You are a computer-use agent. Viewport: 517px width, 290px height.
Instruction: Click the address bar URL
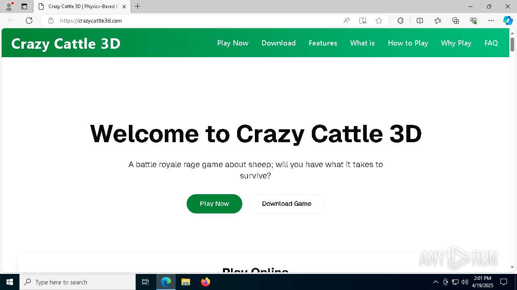pos(91,21)
